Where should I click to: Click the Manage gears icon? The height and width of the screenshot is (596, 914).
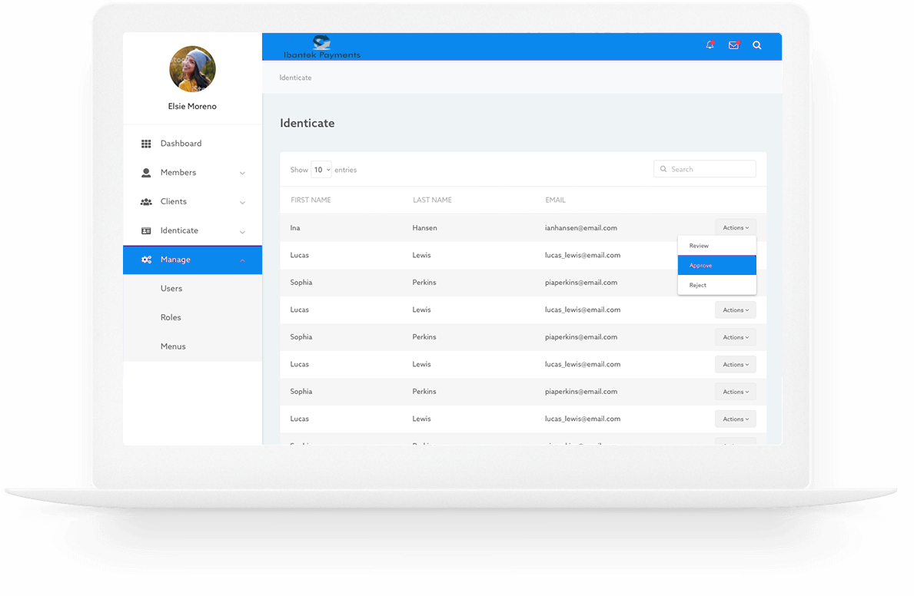click(x=146, y=260)
